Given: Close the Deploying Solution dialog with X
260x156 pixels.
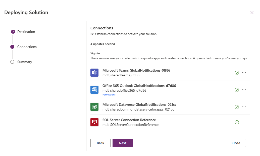Looking at the screenshot, I should [x=252, y=13].
